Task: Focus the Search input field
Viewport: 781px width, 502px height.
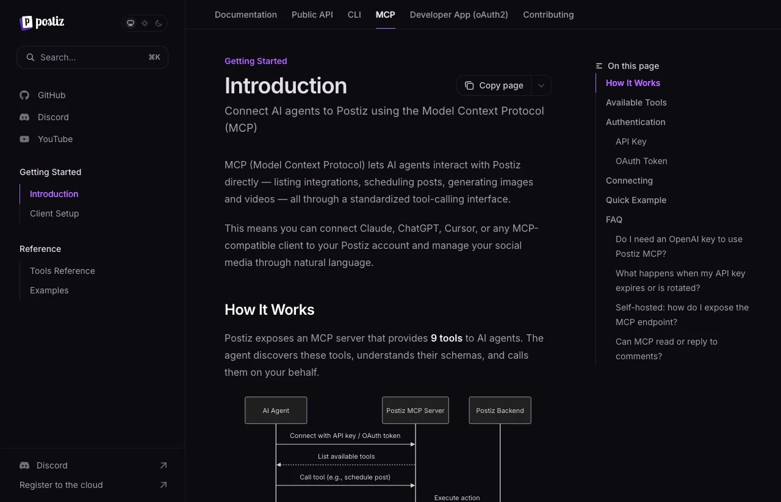Action: point(92,57)
